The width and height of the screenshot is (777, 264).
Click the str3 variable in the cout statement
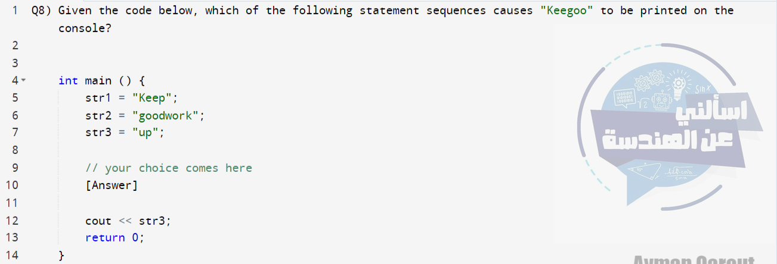point(152,221)
